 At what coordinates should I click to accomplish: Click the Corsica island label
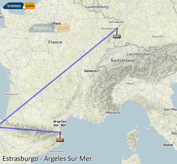point(133,142)
